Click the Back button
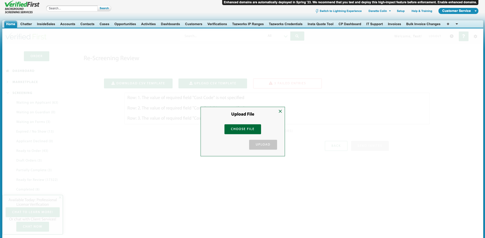 (336, 146)
